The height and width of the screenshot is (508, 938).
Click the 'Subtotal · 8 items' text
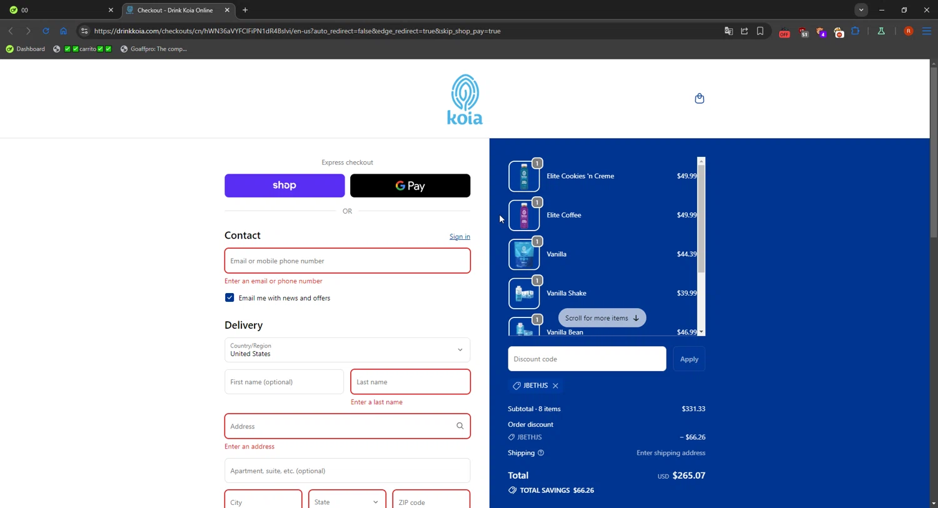point(534,409)
